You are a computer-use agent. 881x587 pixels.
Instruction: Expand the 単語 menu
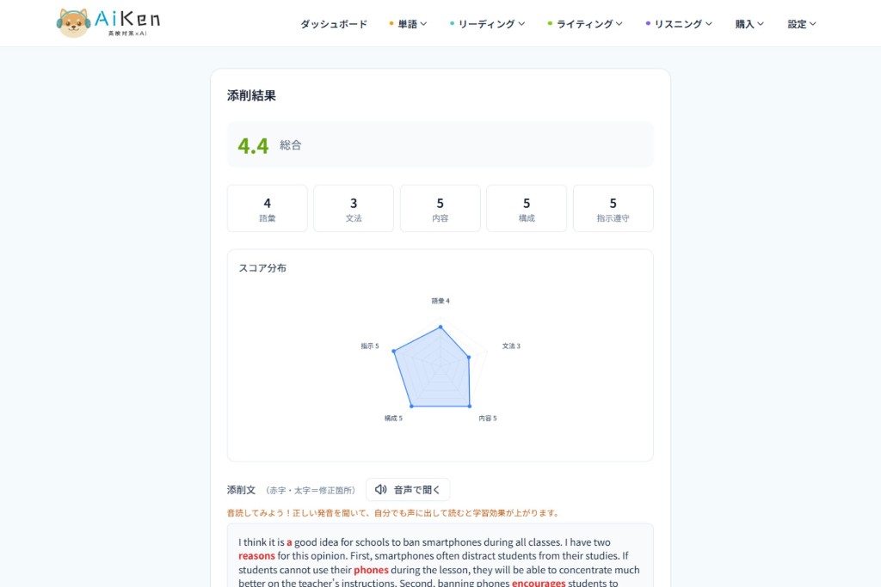pos(408,24)
